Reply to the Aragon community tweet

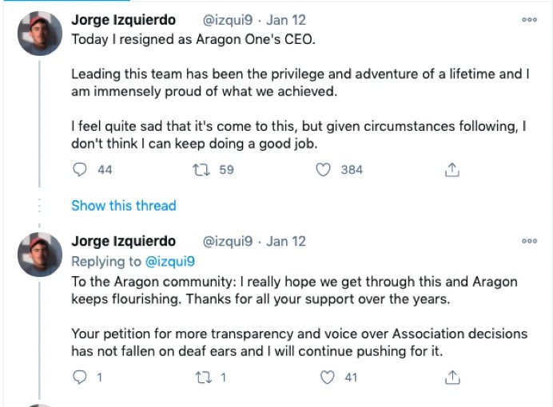80,377
